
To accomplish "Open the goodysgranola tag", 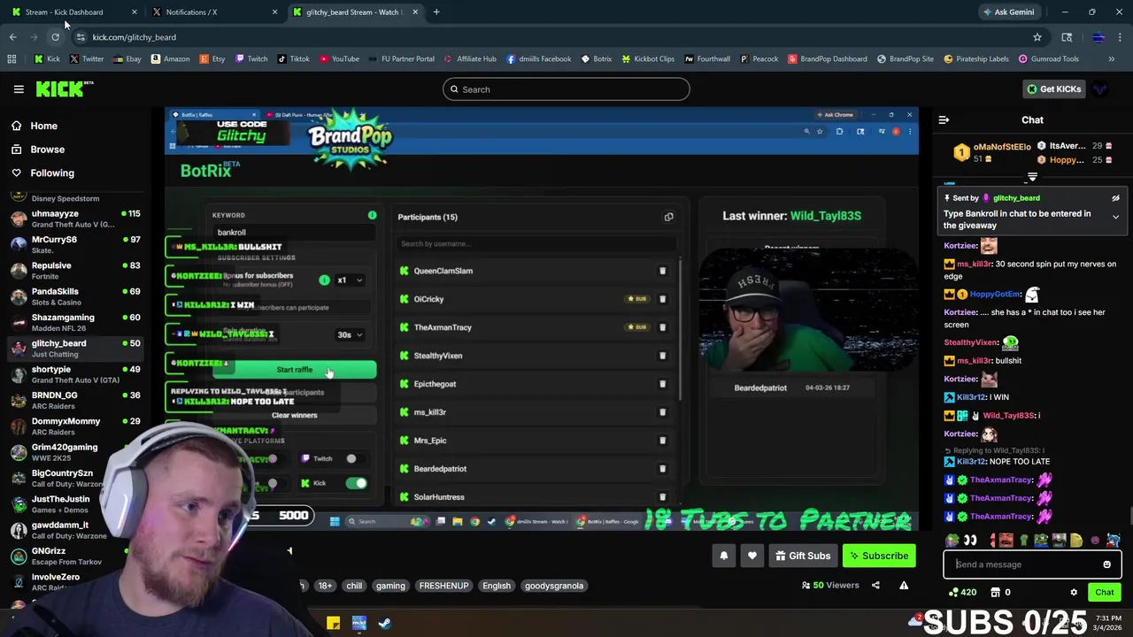I will pyautogui.click(x=554, y=586).
